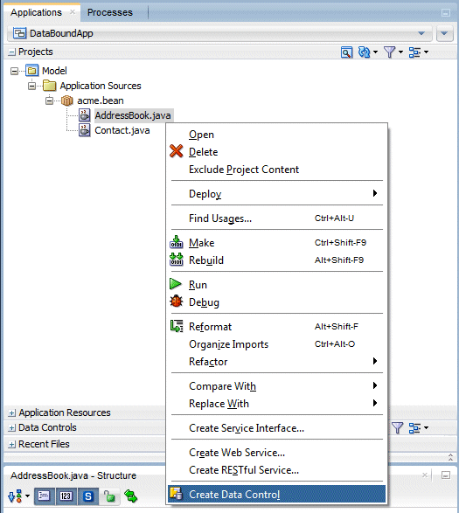
Task: Open the Working Sets filter dropdown arrow
Action: (400, 52)
